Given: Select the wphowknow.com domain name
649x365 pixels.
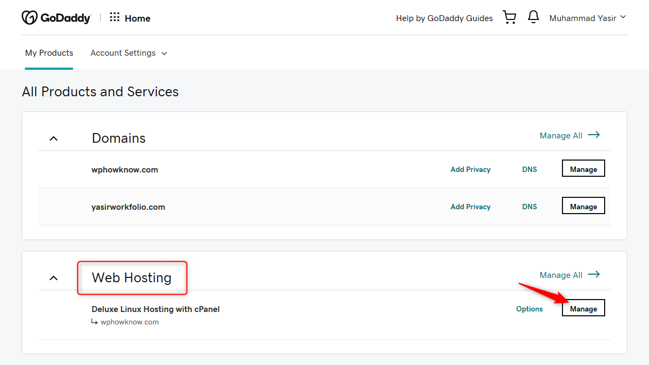Looking at the screenshot, I should pyautogui.click(x=125, y=169).
